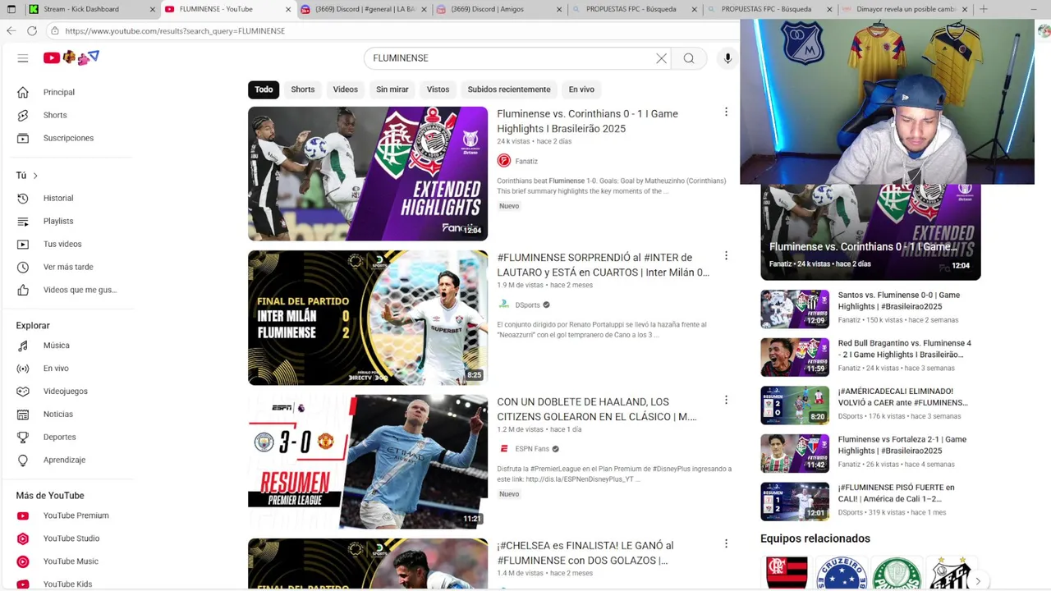This screenshot has width=1051, height=591.
Task: Open options menu for Fluminense vs. Corinthians video
Action: click(726, 112)
